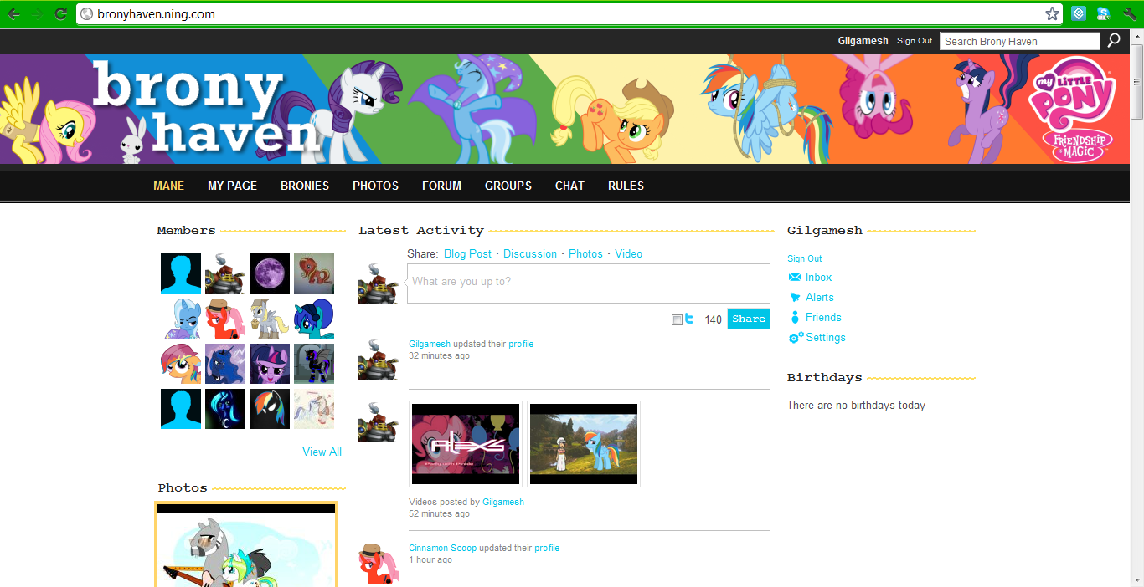Click the brony haven banner logo
The image size is (1144, 587).
(207, 107)
